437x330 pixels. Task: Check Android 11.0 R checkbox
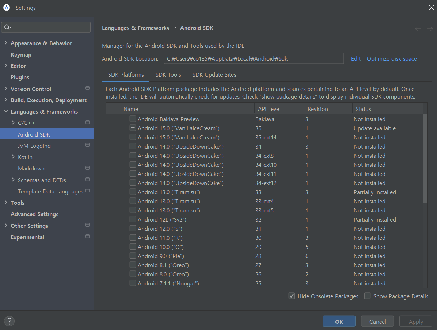pyautogui.click(x=133, y=238)
